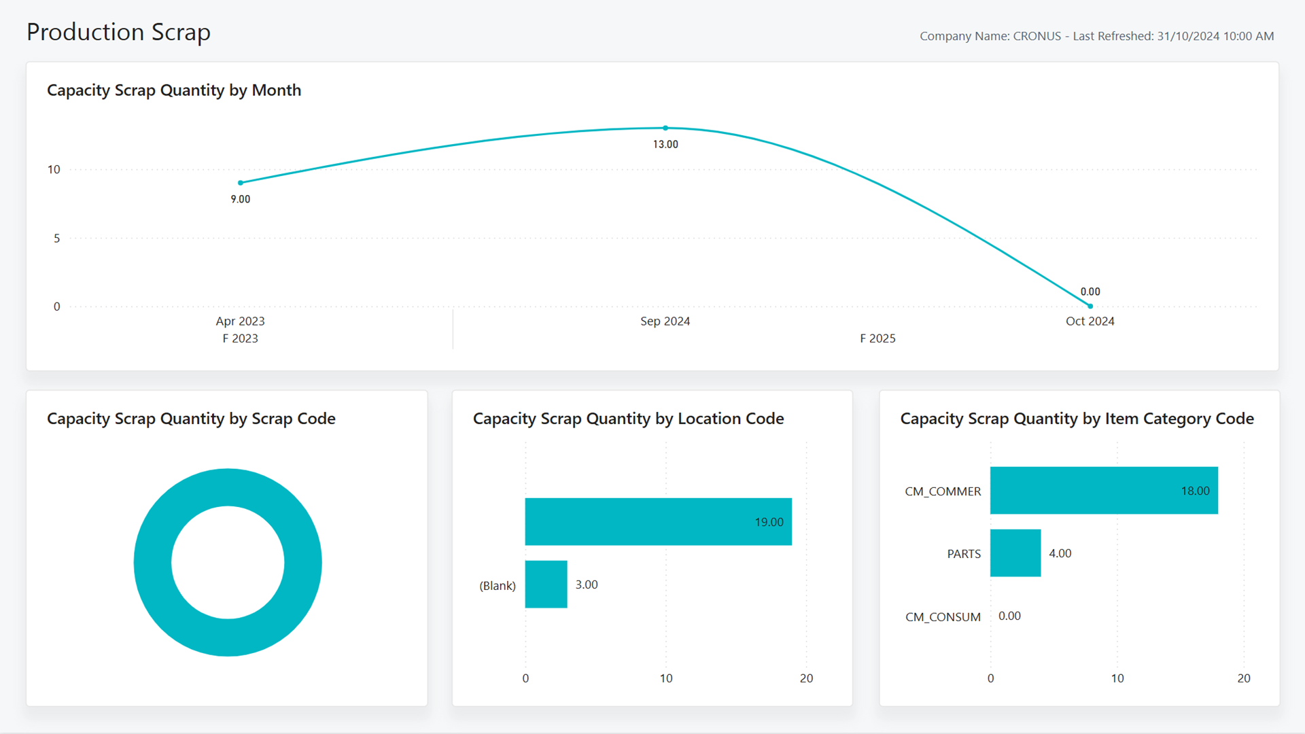Click the (Blank) location axis label
The height and width of the screenshot is (734, 1305).
click(x=498, y=586)
